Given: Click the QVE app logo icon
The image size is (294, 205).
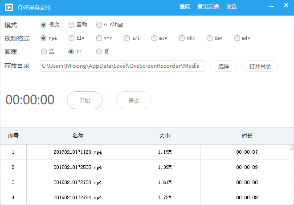Looking at the screenshot, I should pos(8,7).
